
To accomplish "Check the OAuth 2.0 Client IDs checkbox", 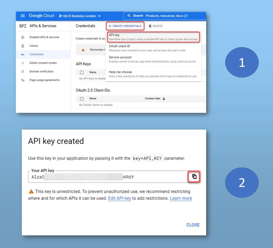I will (x=82, y=99).
